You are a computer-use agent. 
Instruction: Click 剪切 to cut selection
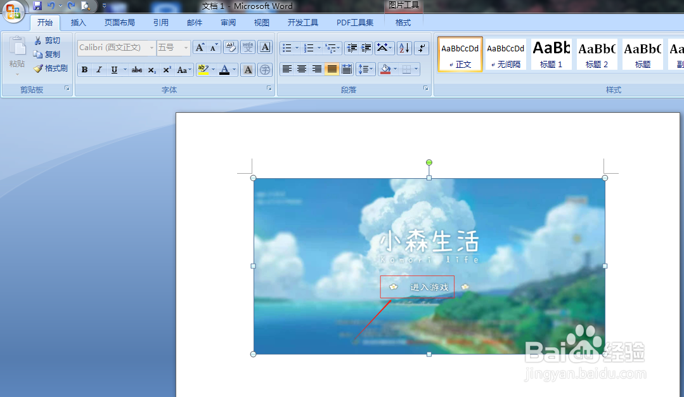47,41
